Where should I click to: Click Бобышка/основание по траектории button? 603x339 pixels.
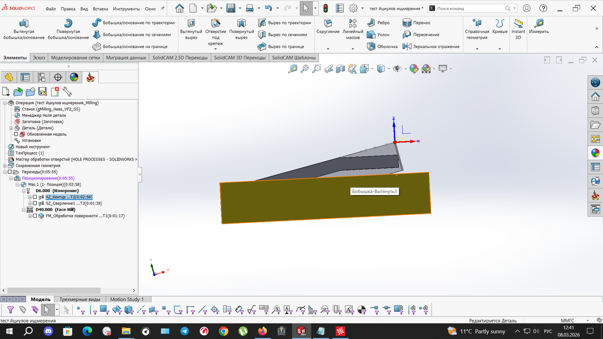click(x=133, y=23)
